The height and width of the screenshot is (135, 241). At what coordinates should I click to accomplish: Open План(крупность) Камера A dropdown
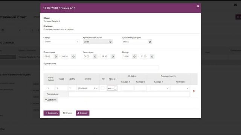(160, 88)
